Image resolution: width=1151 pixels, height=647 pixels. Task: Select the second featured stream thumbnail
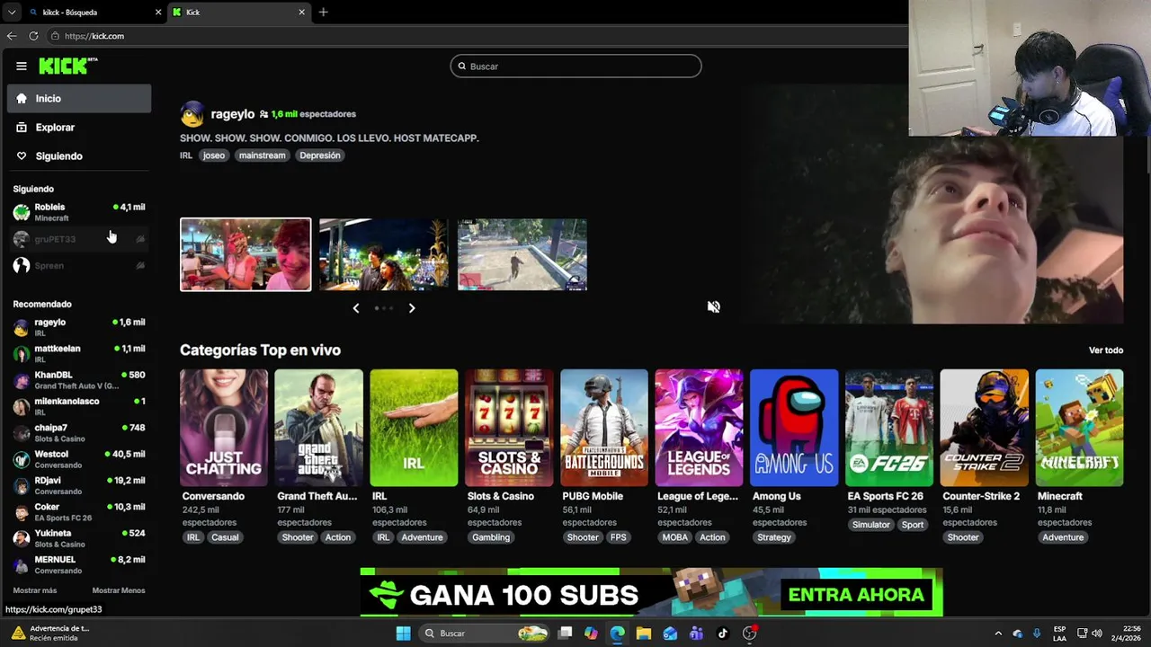tap(384, 254)
